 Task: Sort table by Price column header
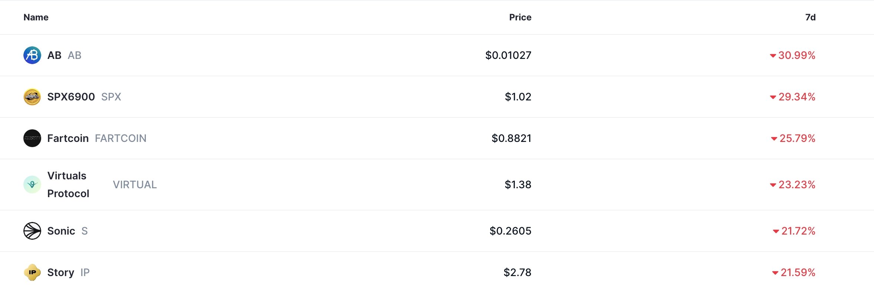[520, 17]
